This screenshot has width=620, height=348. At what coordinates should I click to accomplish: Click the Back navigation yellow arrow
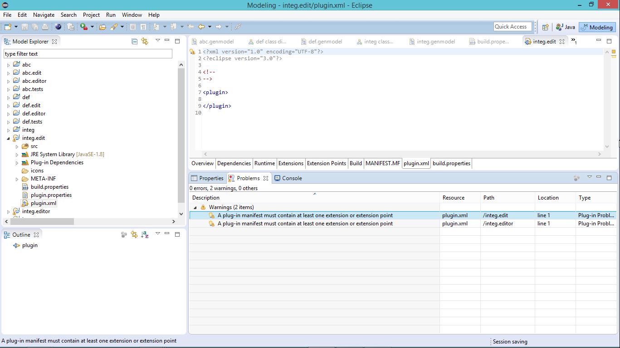coord(201,27)
